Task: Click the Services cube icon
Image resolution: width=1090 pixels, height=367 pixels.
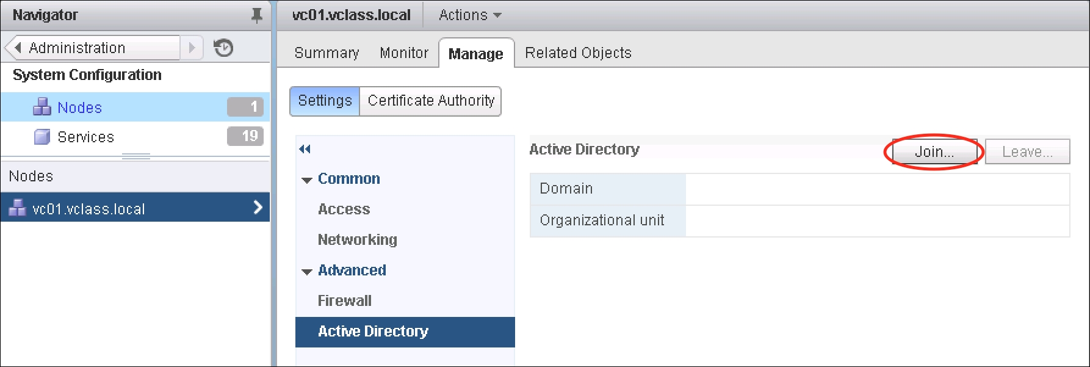Action: point(42,137)
